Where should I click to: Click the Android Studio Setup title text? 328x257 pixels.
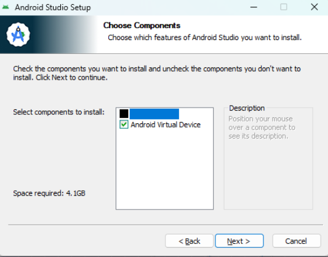coord(53,7)
